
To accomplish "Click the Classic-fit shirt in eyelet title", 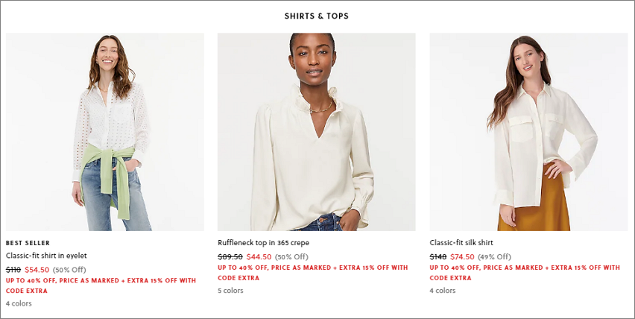I will tap(46, 256).
